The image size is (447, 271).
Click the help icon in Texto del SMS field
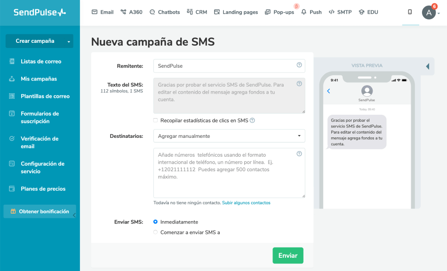coord(299,84)
